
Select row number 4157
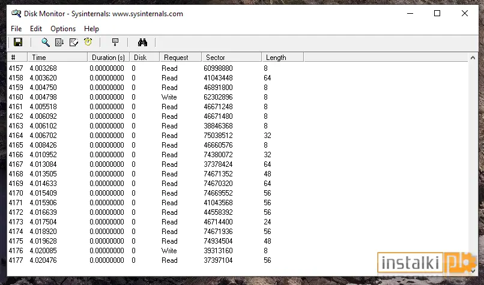16,68
